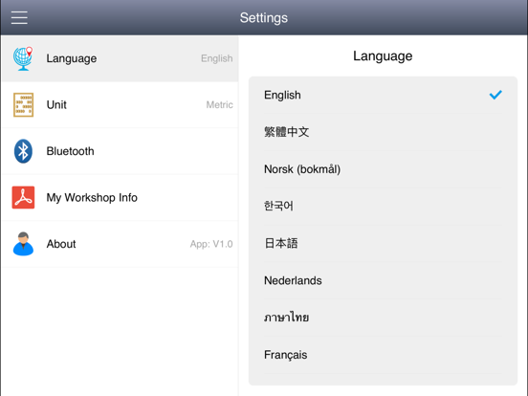
Task: Click the About person avatar icon
Action: click(23, 244)
